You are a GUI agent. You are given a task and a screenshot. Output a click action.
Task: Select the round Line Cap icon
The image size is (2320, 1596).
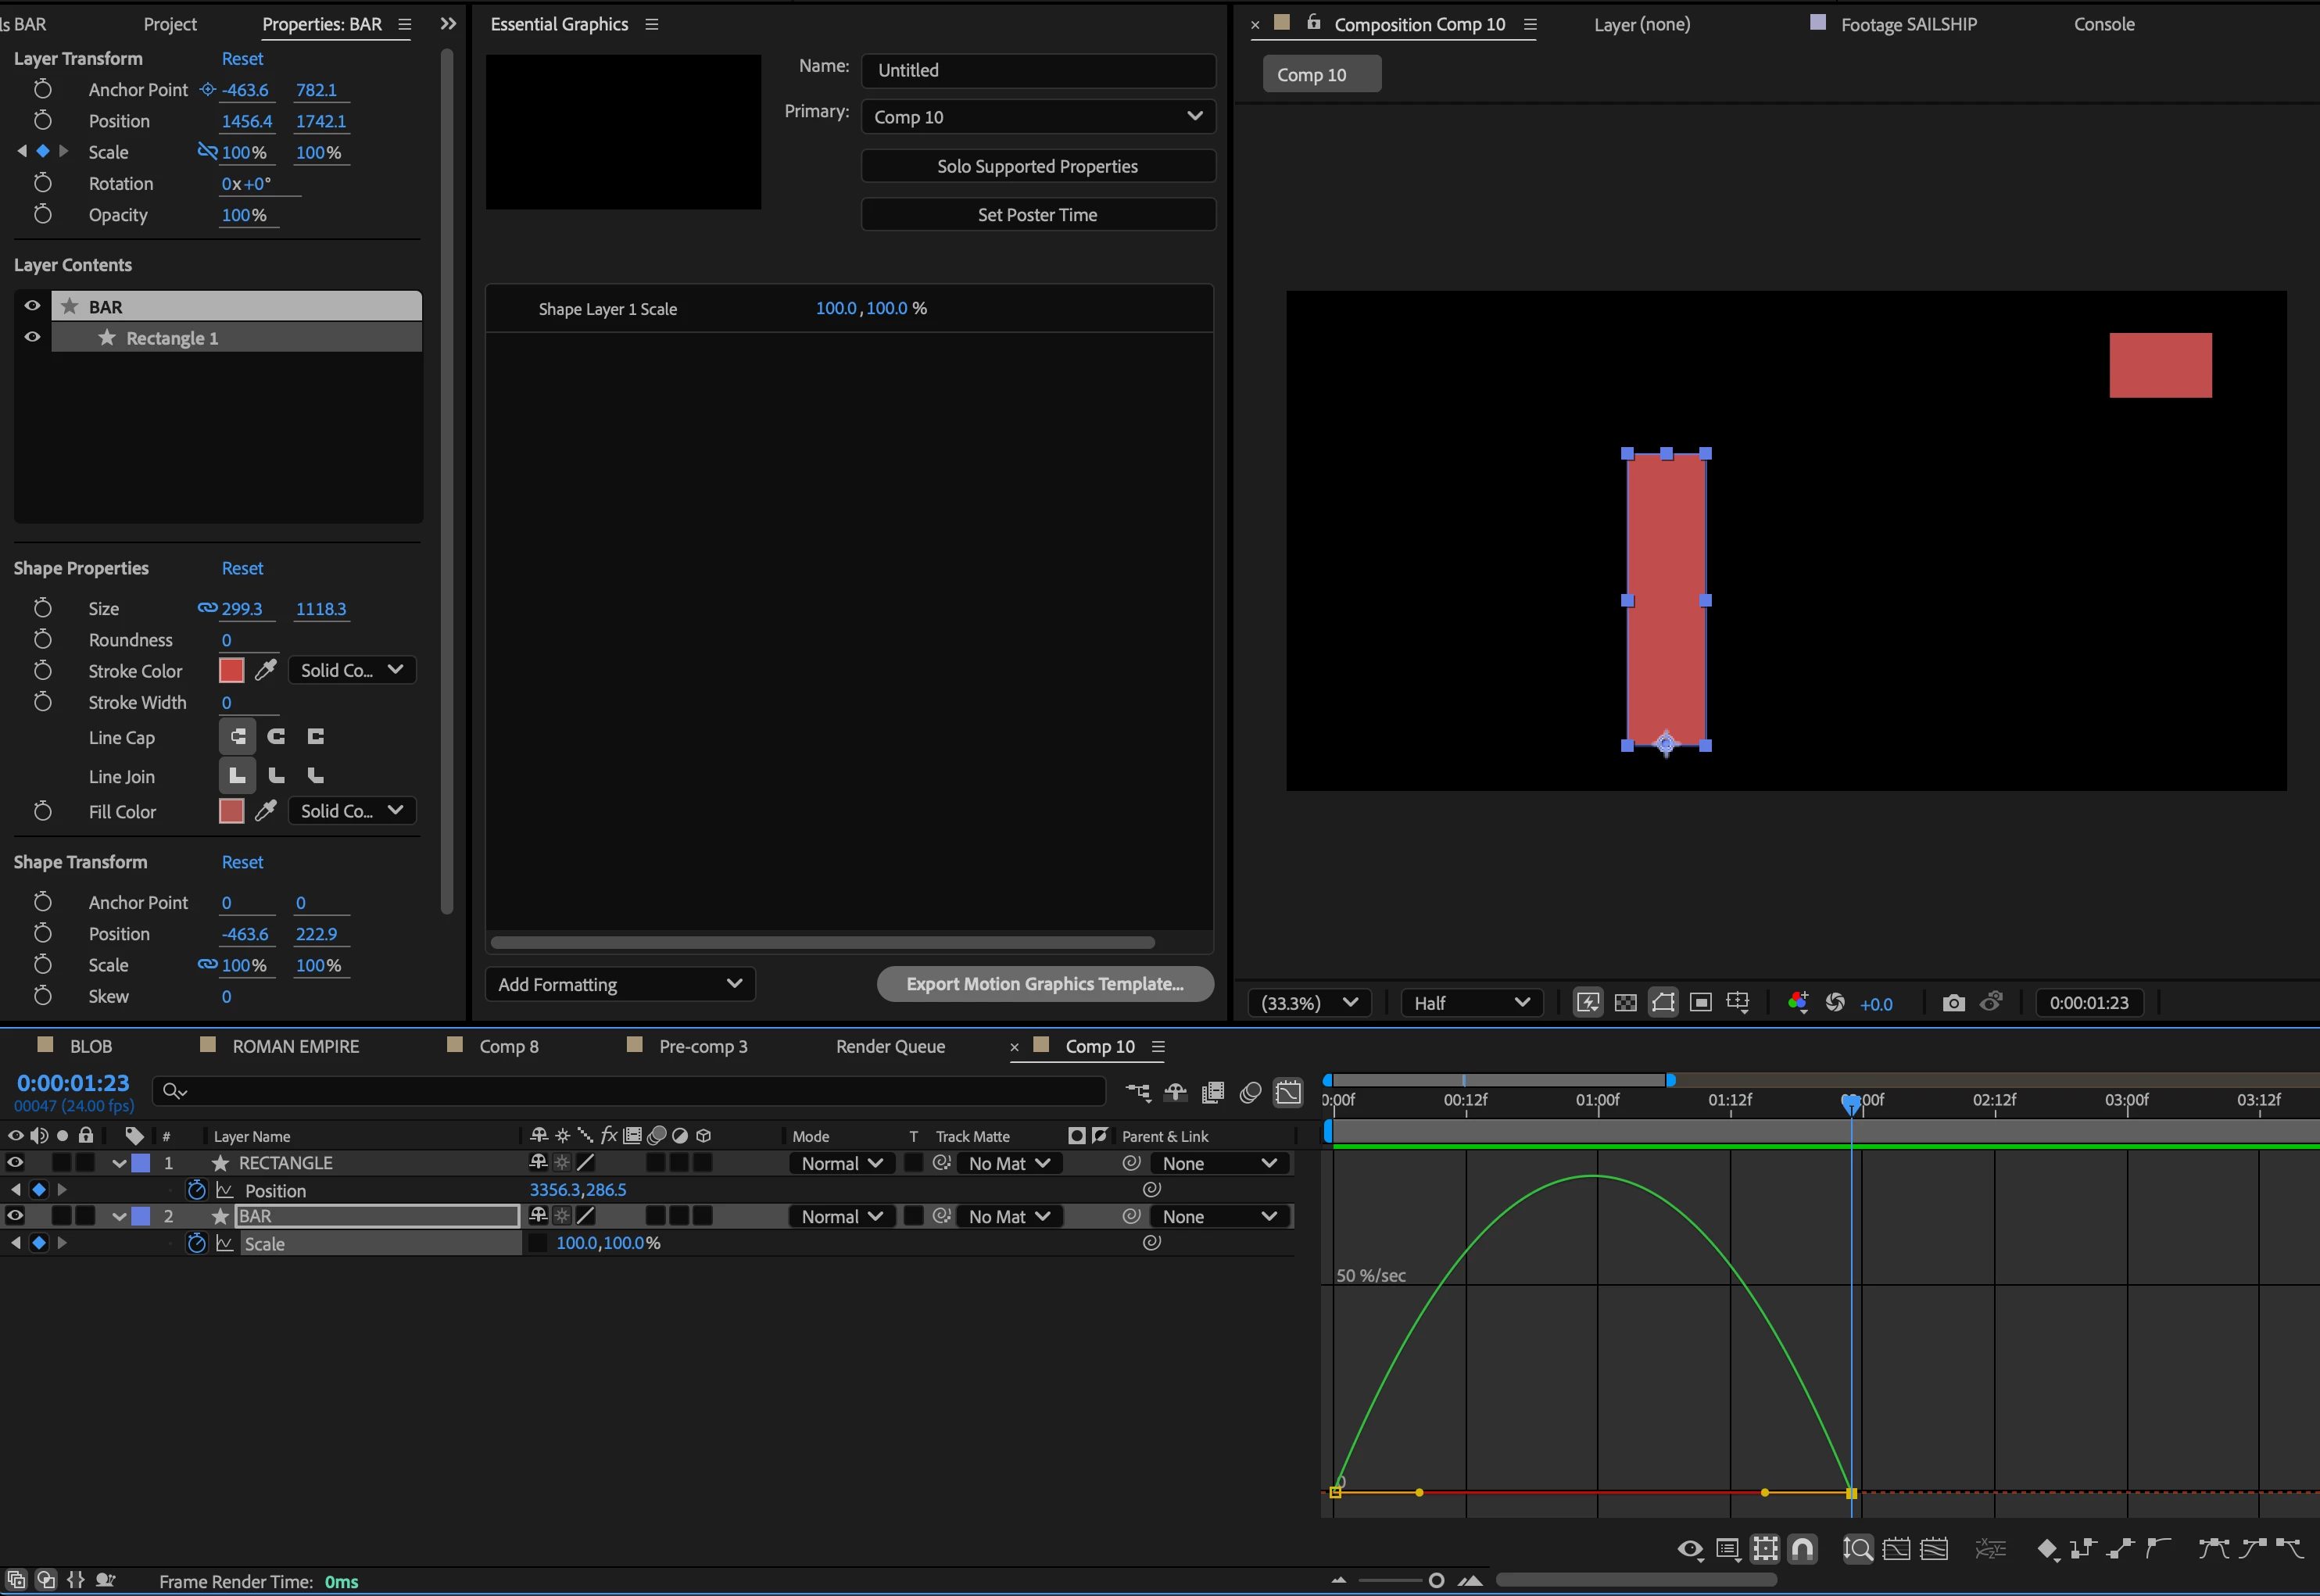[277, 737]
